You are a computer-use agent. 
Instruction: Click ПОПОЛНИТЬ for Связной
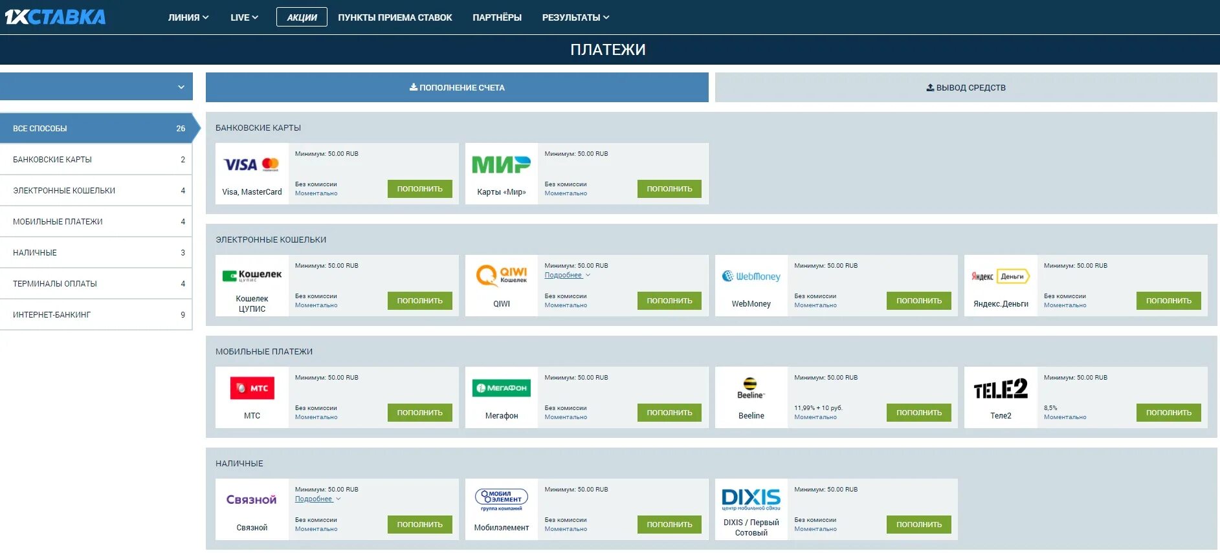point(420,525)
